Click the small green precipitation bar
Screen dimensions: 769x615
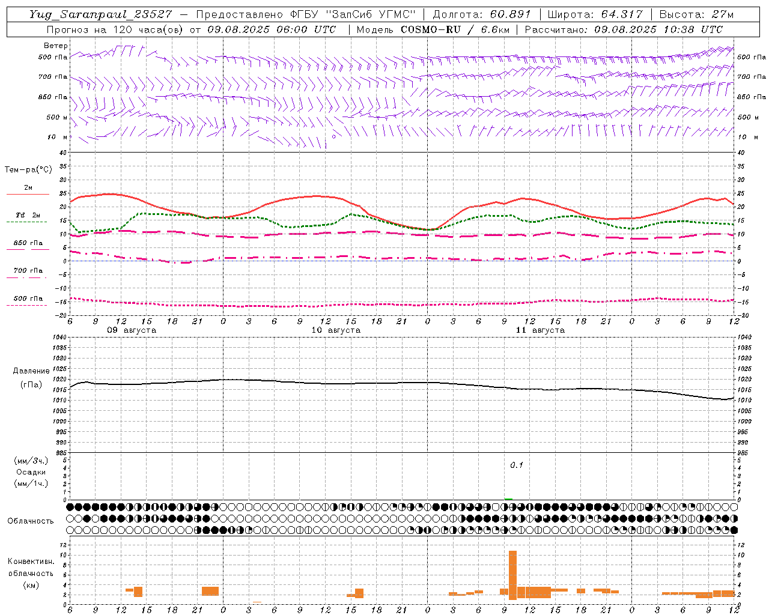(x=508, y=499)
